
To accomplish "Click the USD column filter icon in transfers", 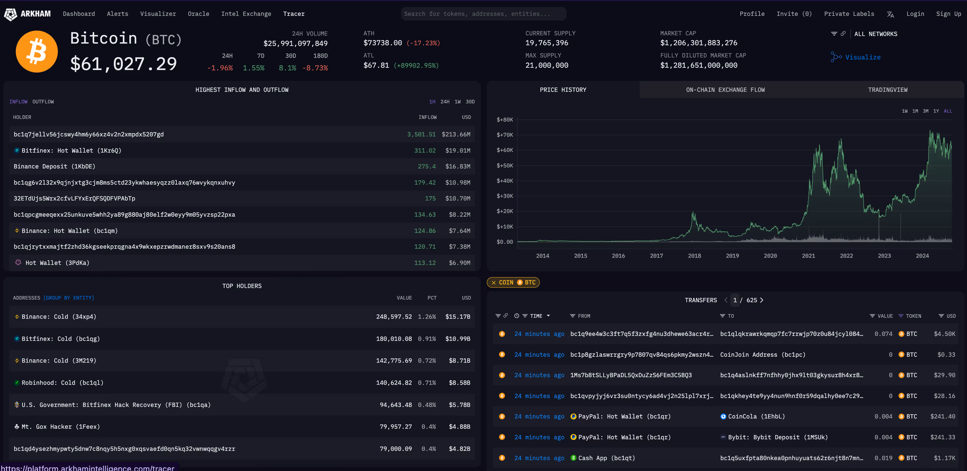I will (941, 316).
